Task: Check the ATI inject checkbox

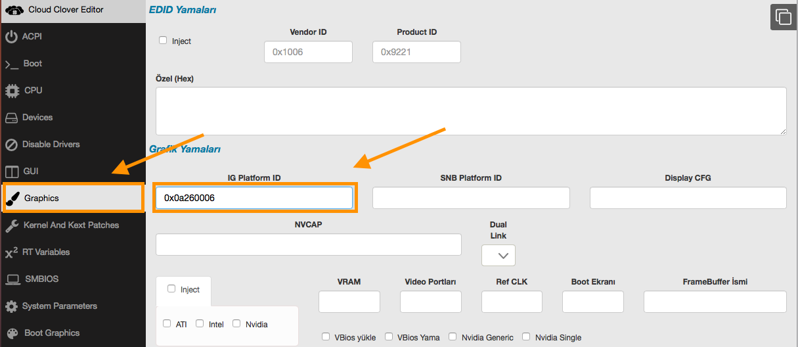Action: (x=167, y=323)
